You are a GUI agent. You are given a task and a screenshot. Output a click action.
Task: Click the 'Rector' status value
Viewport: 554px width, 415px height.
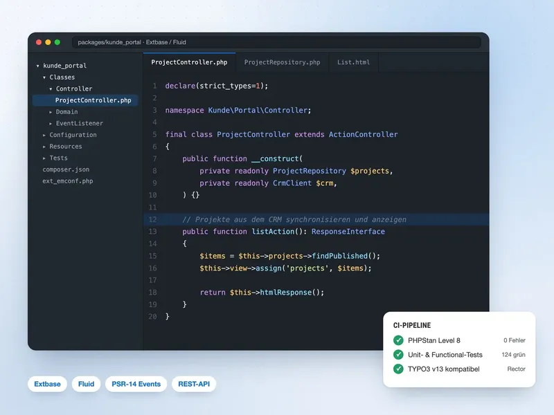pos(516,369)
